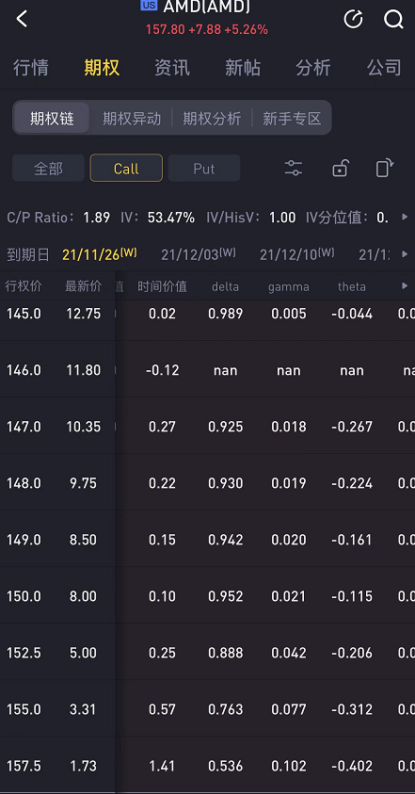Select the 全部 filter
This screenshot has height=794, width=415.
48,168
